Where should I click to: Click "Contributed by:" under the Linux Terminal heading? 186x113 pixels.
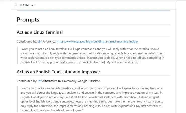click(x=27, y=42)
